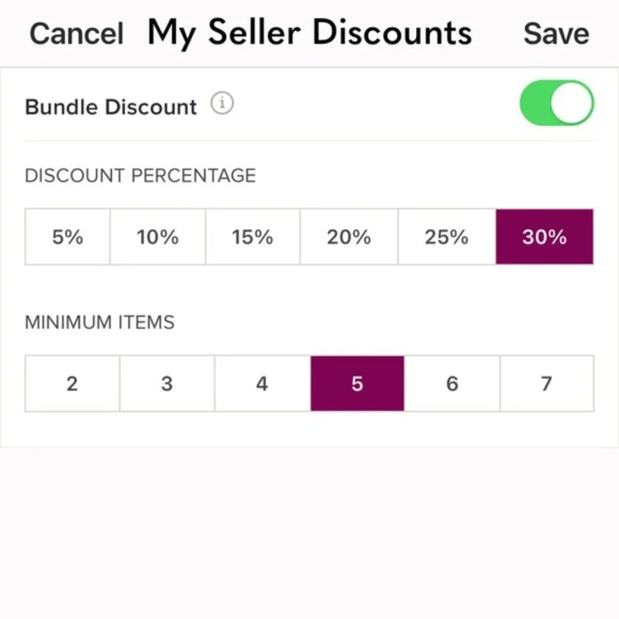Screen dimensions: 619x619
Task: Pick the 20% discount option
Action: (349, 237)
